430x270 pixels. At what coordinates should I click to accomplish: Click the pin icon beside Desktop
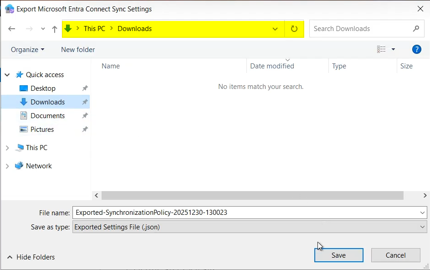pos(85,88)
